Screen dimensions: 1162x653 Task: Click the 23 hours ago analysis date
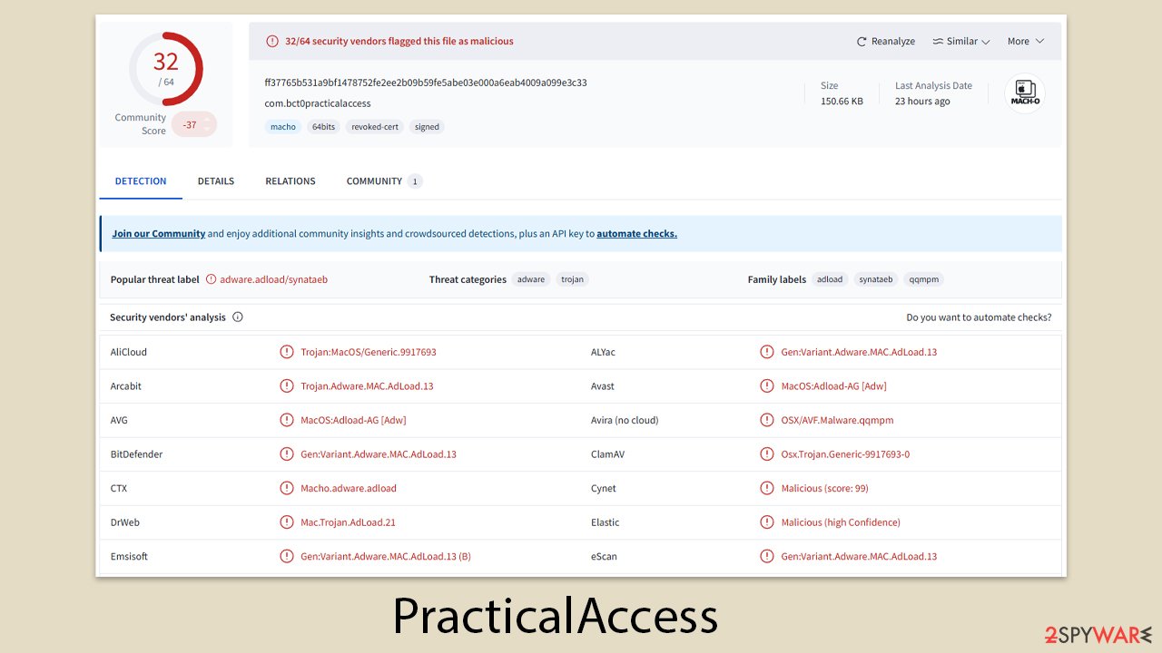click(x=922, y=101)
